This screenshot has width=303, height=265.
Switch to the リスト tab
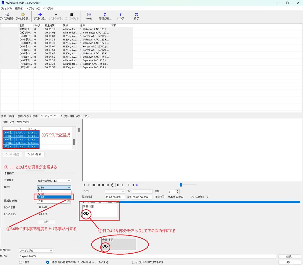(x=86, y=116)
